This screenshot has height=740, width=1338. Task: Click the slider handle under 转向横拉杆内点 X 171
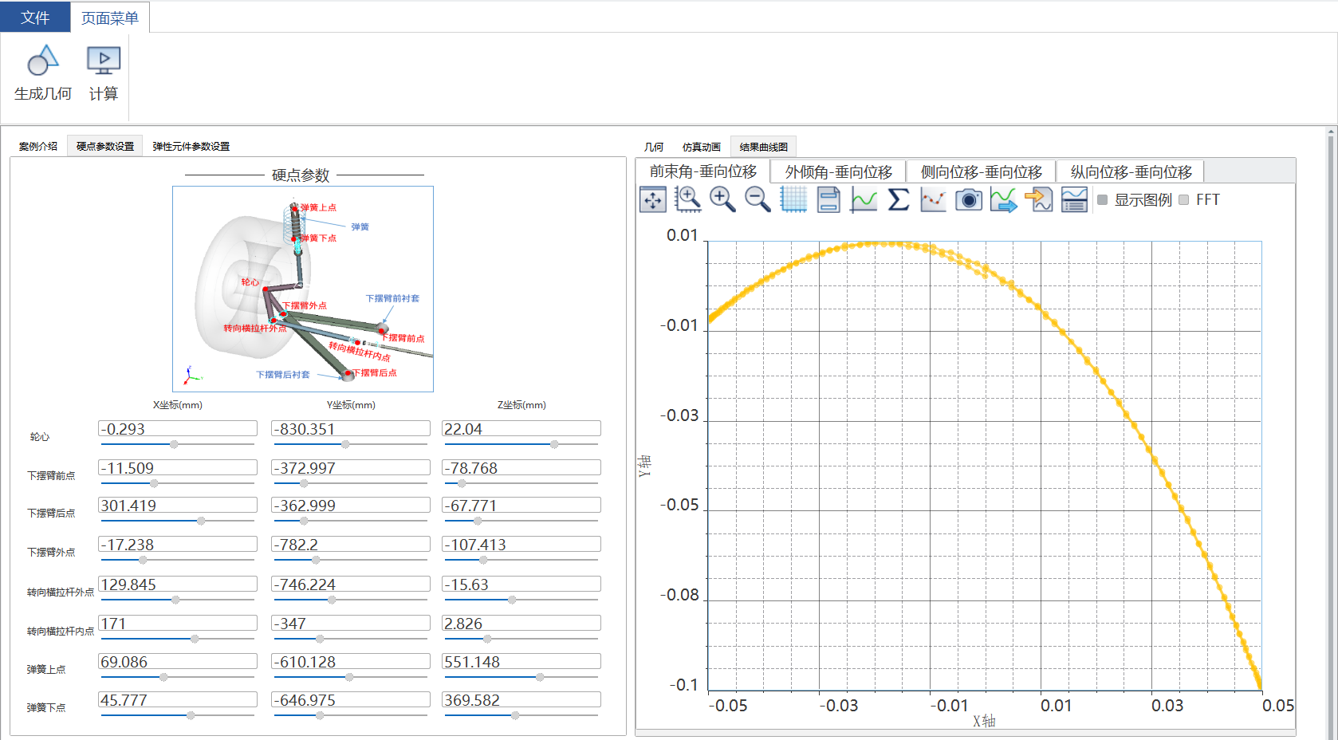[x=195, y=639]
